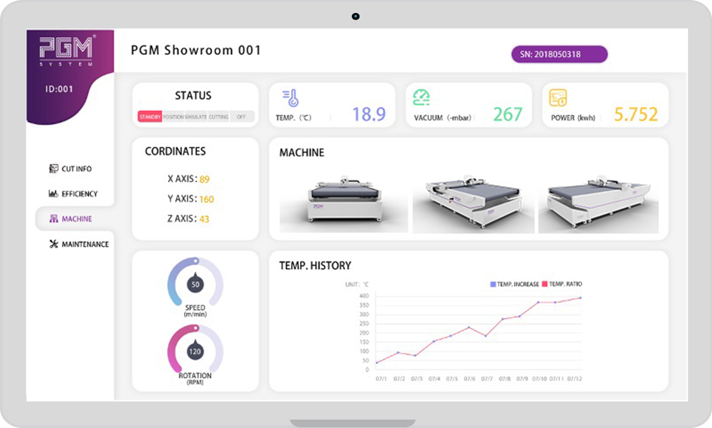
Task: Click the ID:001 label
Action: point(59,89)
